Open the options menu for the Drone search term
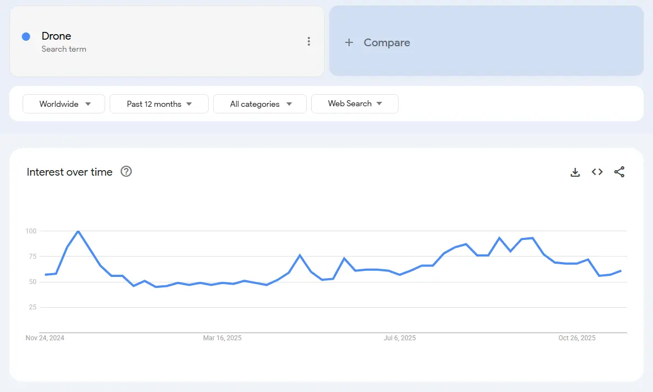The height and width of the screenshot is (392, 653). coord(309,41)
